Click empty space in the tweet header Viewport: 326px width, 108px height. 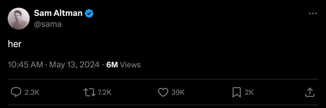pyautogui.click(x=198, y=19)
